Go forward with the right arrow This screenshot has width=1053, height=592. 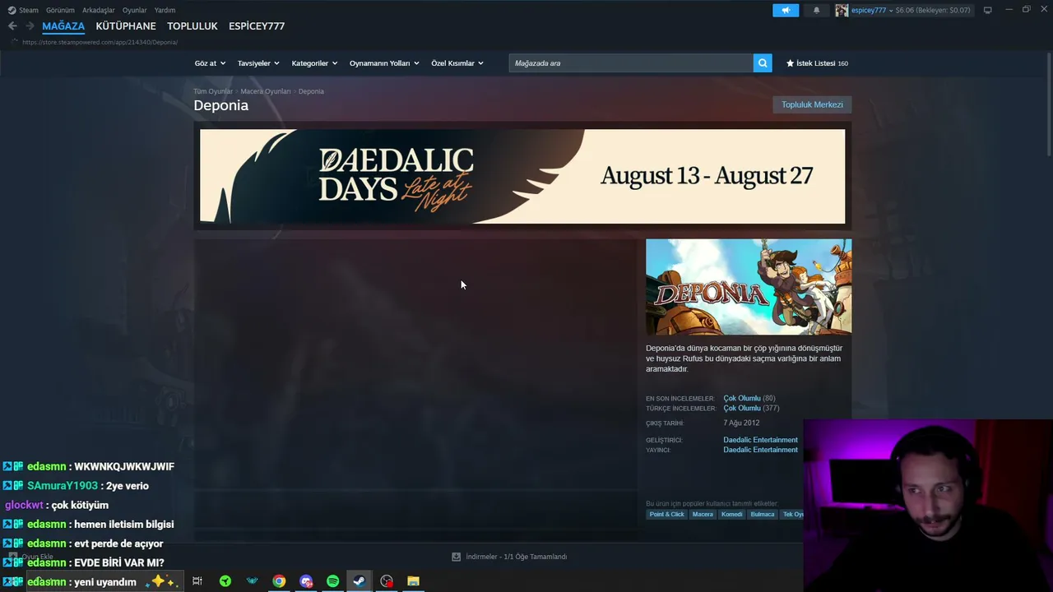[30, 26]
